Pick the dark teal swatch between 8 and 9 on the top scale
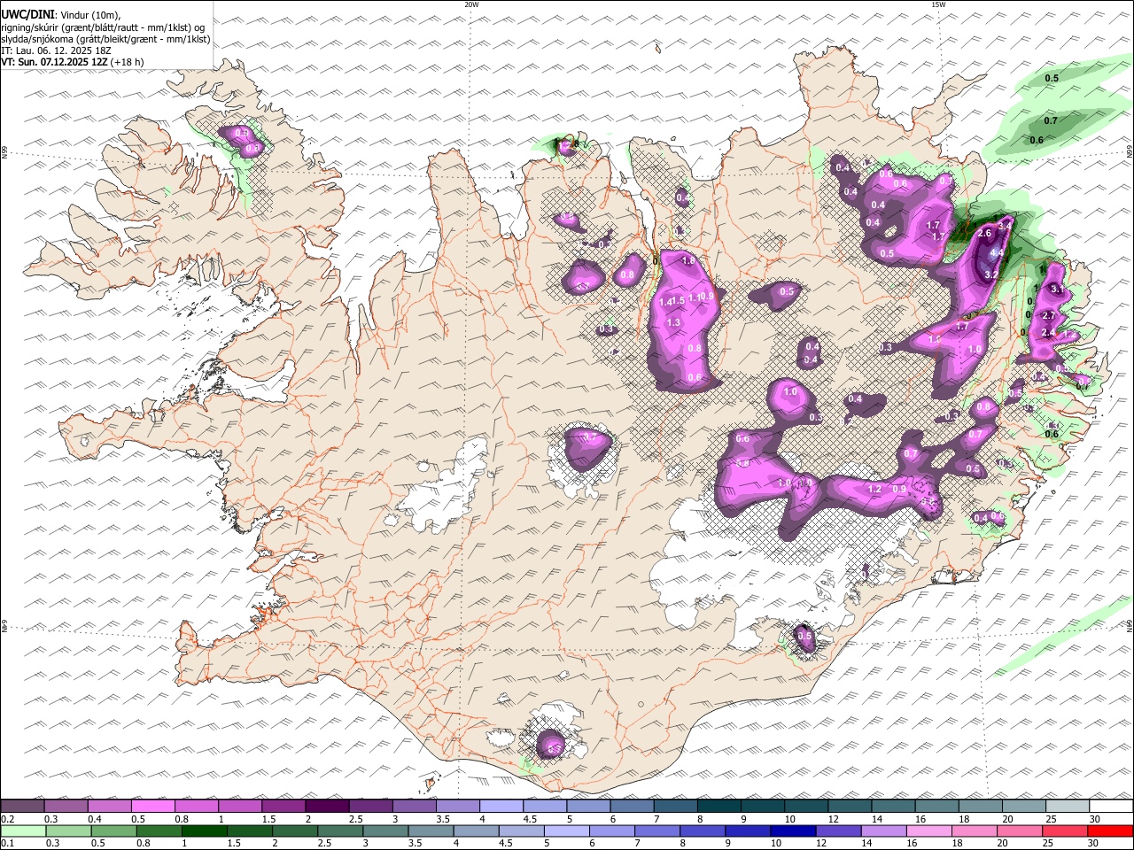 [718, 807]
